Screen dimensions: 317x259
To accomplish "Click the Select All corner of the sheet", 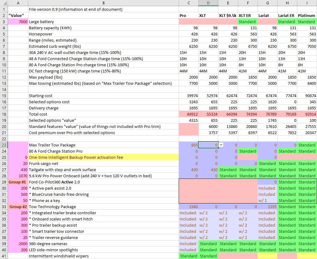I will tap(4, 3).
